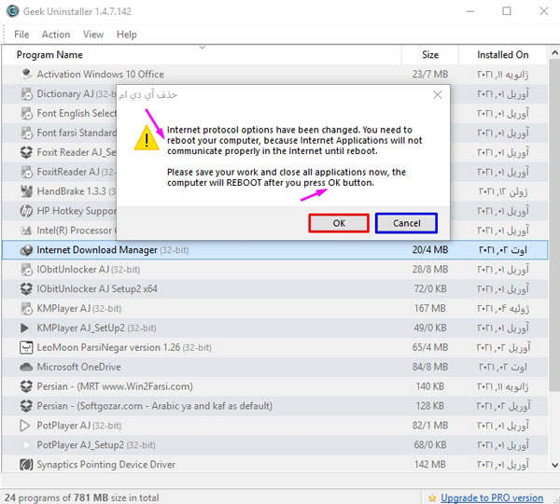Viewport: 560px width, 504px height.
Task: Open the File menu
Action: 21,35
